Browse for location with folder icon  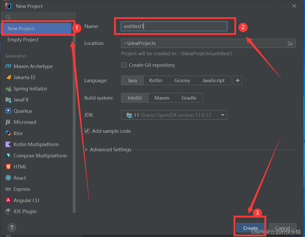[290, 43]
